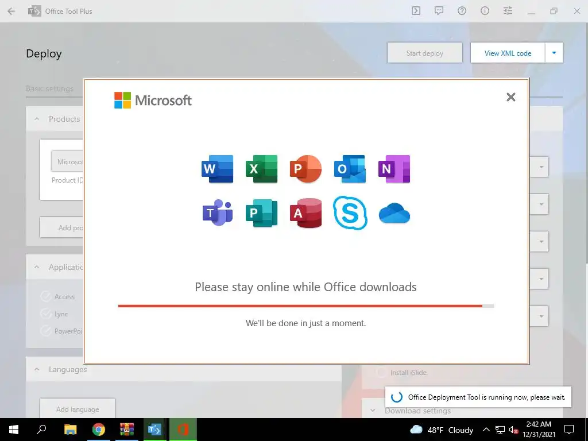Click the Publisher icon in installer
Viewport: 588px width, 441px height.
[x=261, y=212]
